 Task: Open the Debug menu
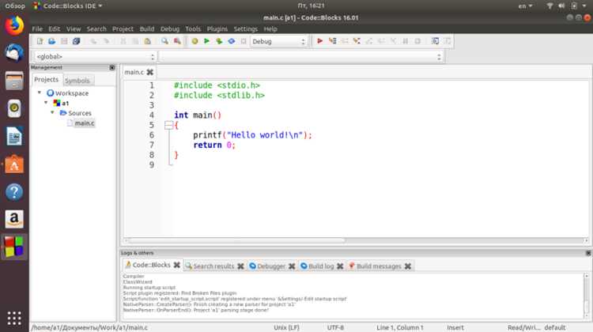coord(170,28)
